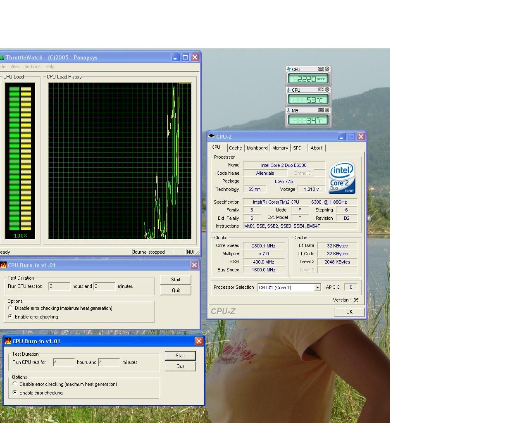Click the ThrottleWatch title bar icon

(2, 57)
